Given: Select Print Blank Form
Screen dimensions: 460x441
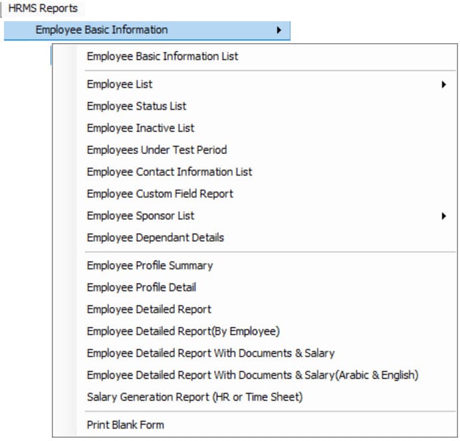Looking at the screenshot, I should (x=255, y=425).
